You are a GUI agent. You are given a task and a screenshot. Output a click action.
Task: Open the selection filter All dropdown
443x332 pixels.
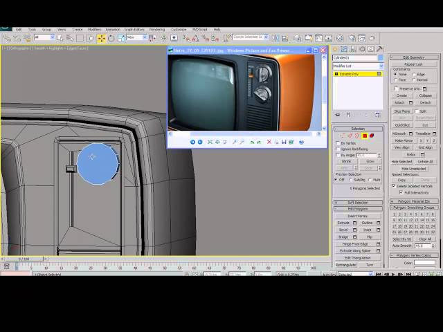pos(44,37)
